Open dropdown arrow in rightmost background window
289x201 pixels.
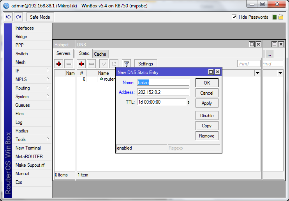pos(280,73)
